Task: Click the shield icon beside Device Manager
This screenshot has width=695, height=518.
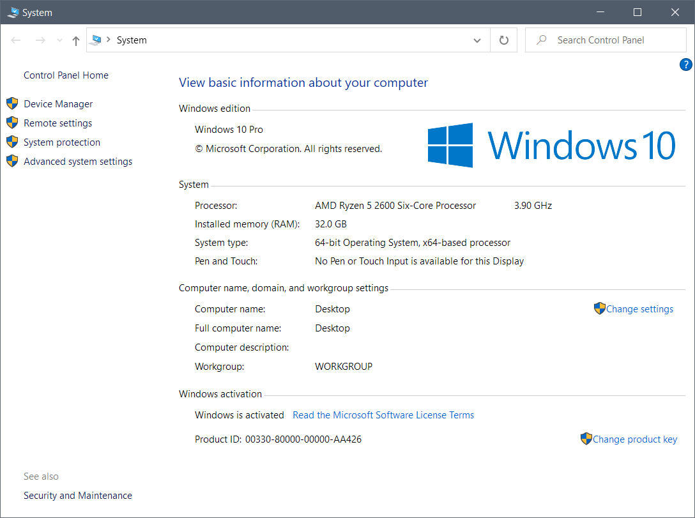Action: coord(12,103)
